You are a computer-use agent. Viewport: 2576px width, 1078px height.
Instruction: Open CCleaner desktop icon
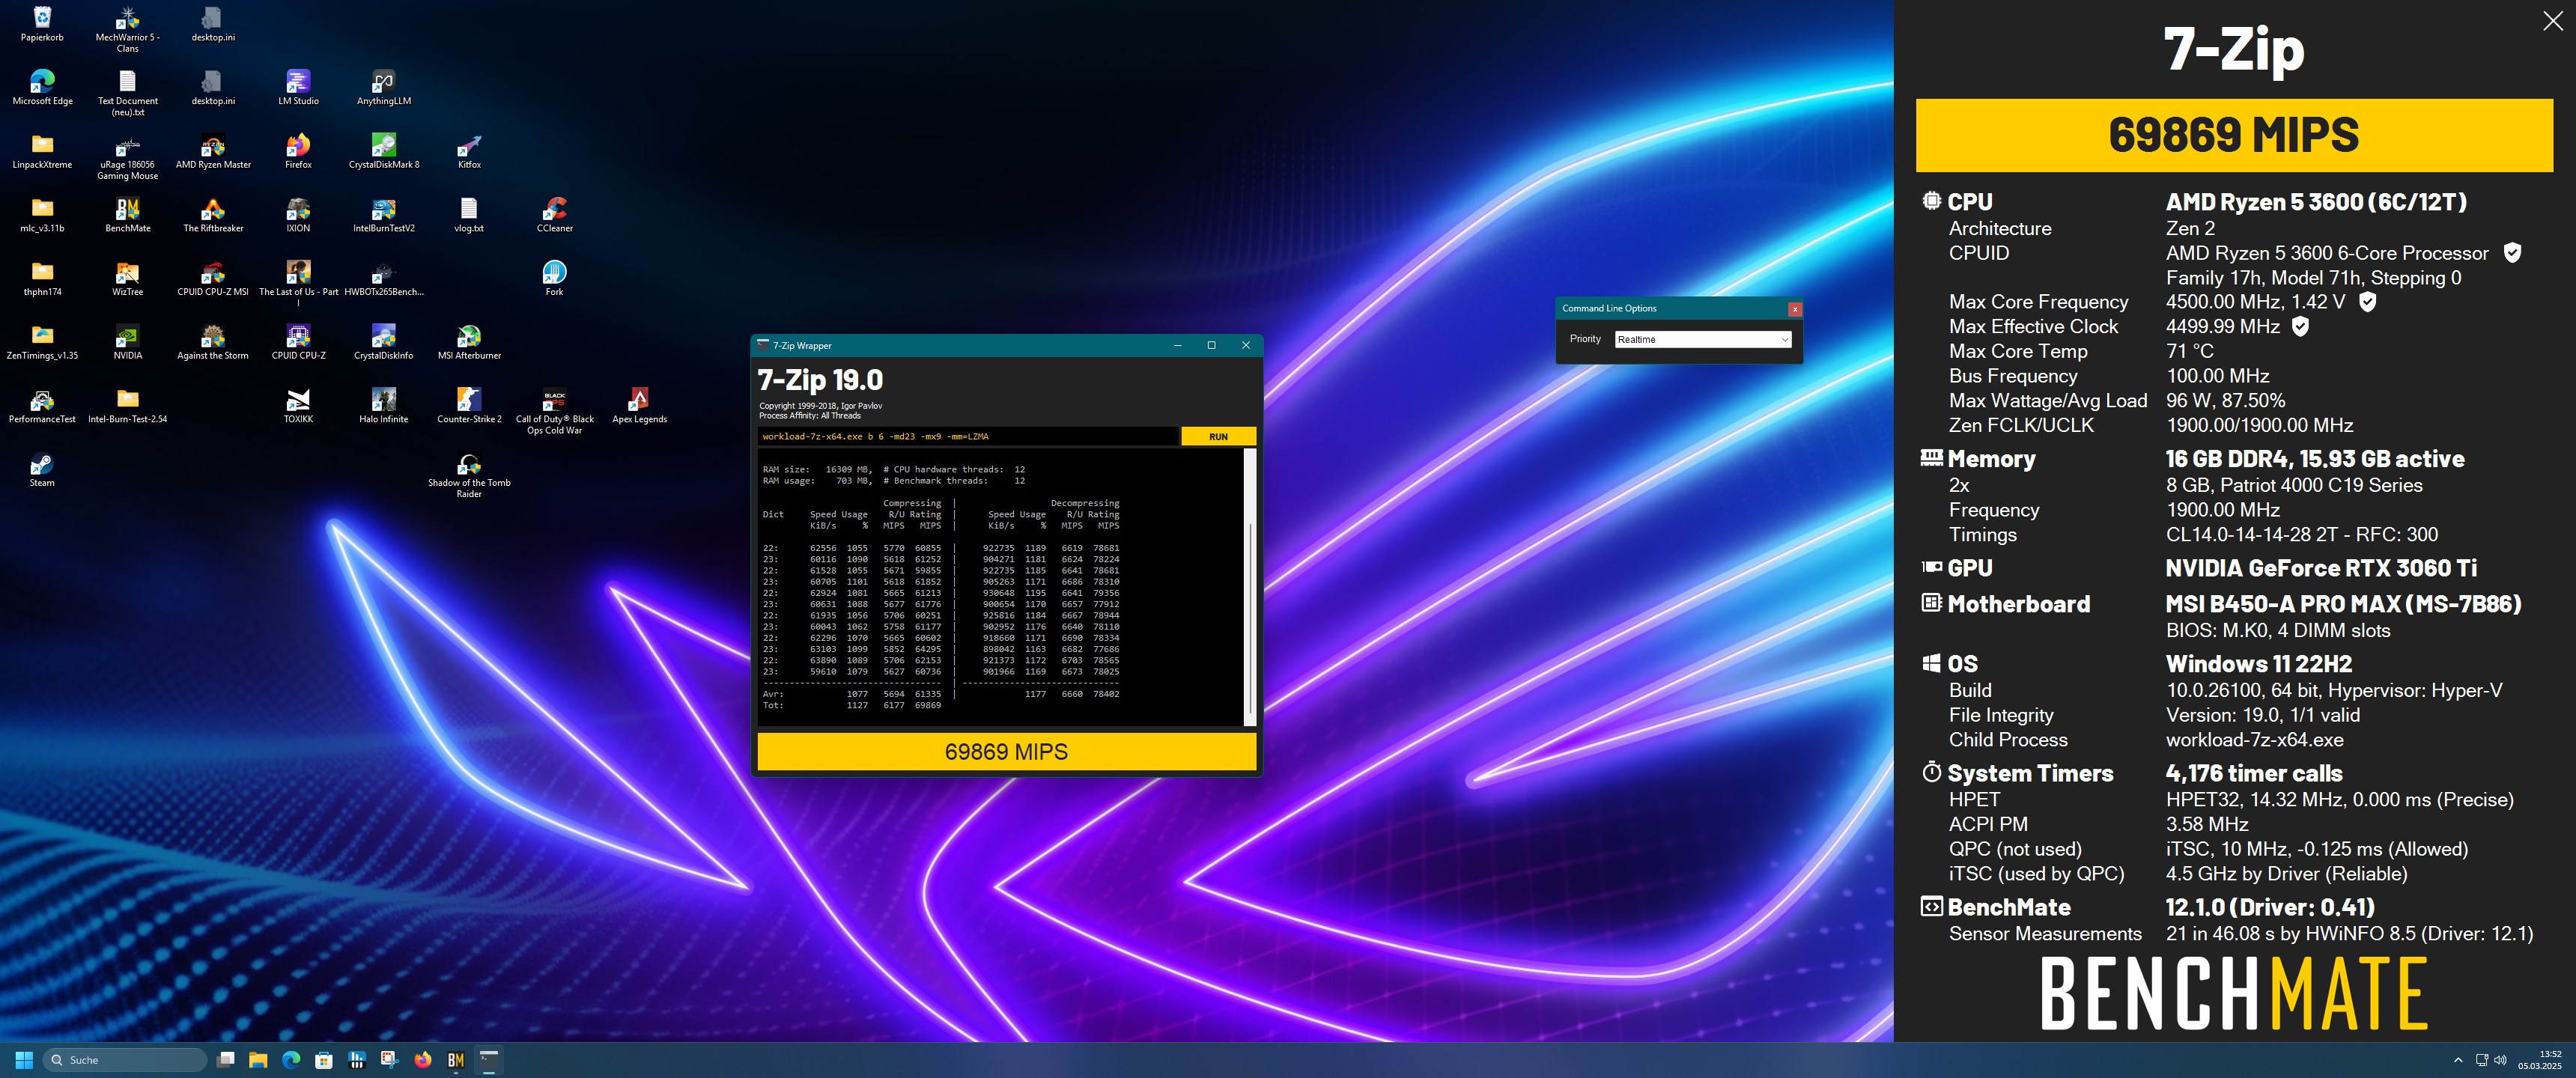pos(555,215)
